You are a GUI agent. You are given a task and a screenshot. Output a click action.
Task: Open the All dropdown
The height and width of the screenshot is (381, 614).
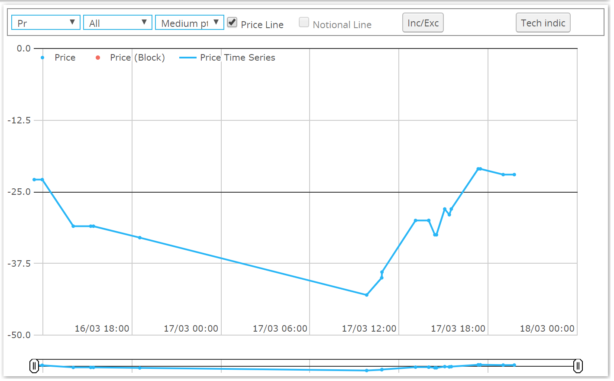click(117, 22)
